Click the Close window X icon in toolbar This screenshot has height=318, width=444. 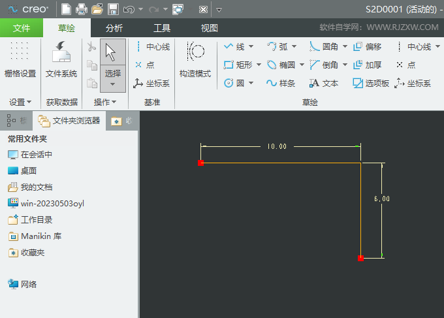(x=203, y=10)
